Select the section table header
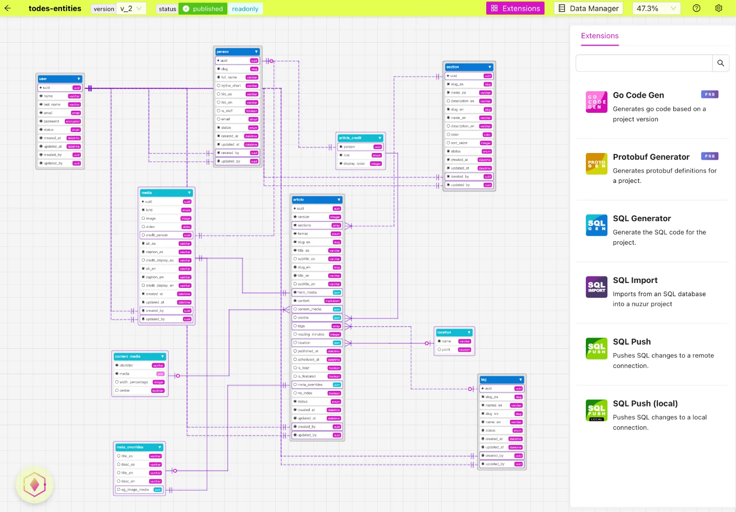The width and height of the screenshot is (736, 512). click(469, 67)
